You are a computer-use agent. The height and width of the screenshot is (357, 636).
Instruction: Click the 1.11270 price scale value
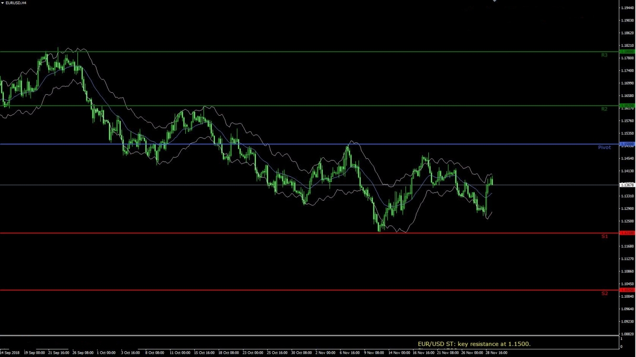pos(627,259)
